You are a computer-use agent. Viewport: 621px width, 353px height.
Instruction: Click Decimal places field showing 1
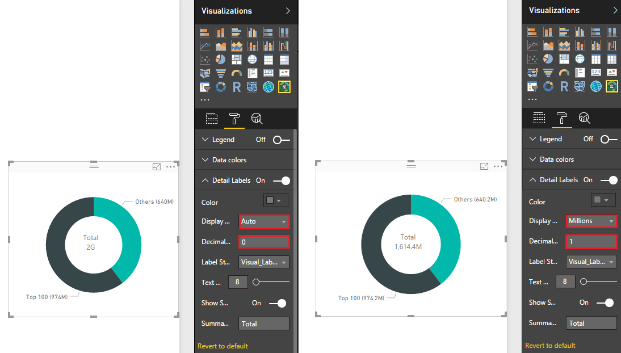[x=591, y=241]
